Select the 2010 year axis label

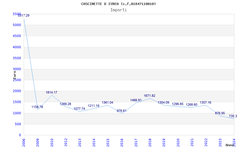(52, 143)
